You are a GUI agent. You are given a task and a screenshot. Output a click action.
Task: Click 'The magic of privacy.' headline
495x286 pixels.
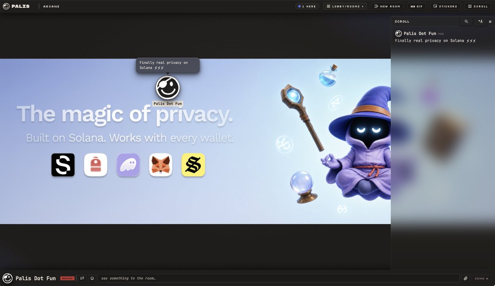[x=125, y=115]
